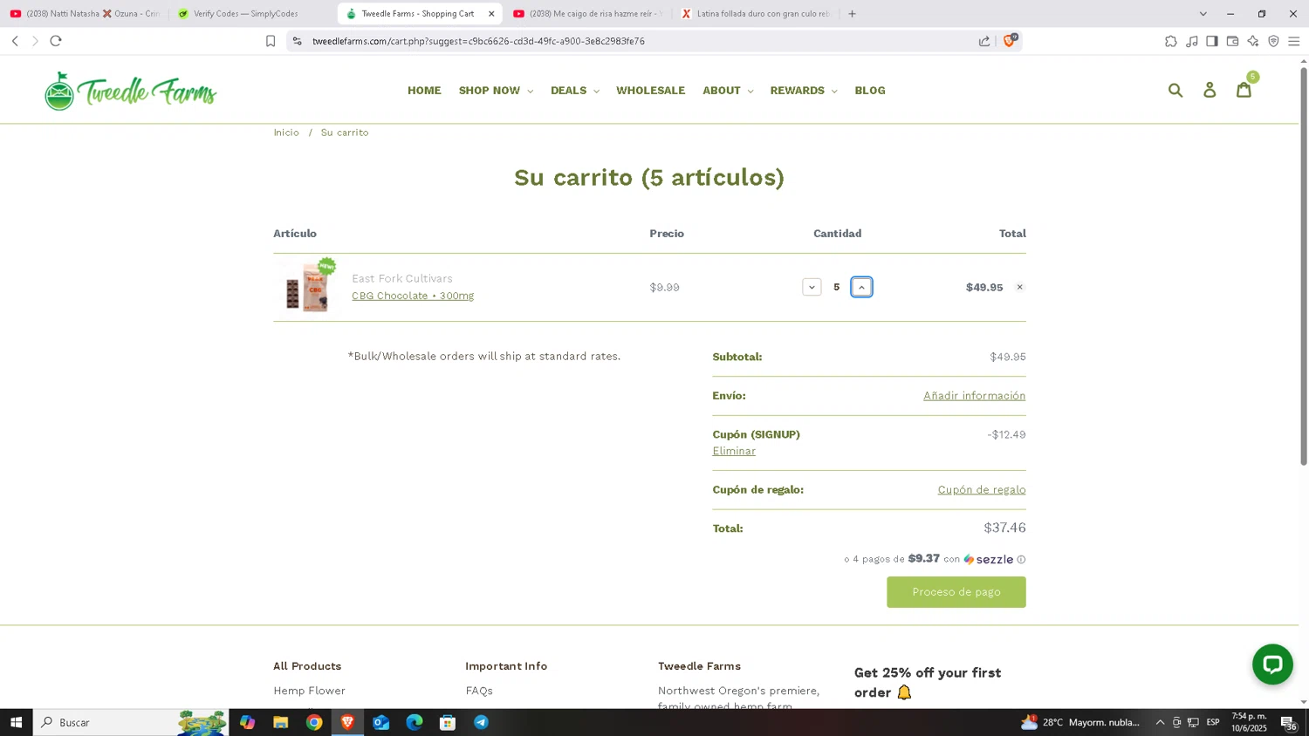The height and width of the screenshot is (736, 1309).
Task: Expand DEALS menu
Action: (574, 91)
